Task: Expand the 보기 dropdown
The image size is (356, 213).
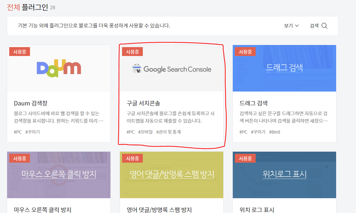Action: point(291,25)
